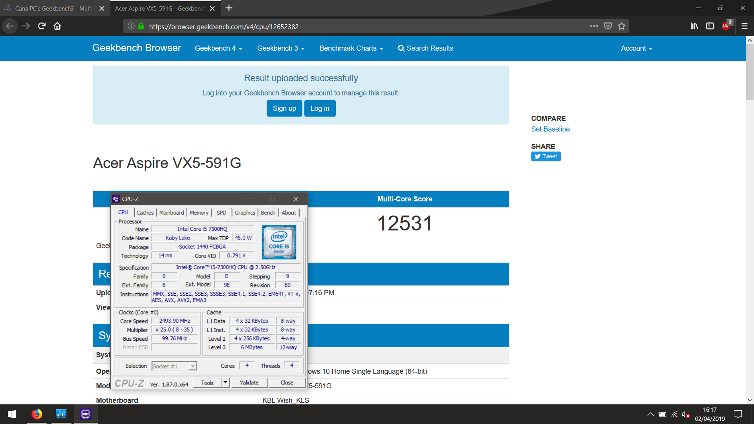Open a new browser tab
This screenshot has height=424, width=754.
point(229,8)
